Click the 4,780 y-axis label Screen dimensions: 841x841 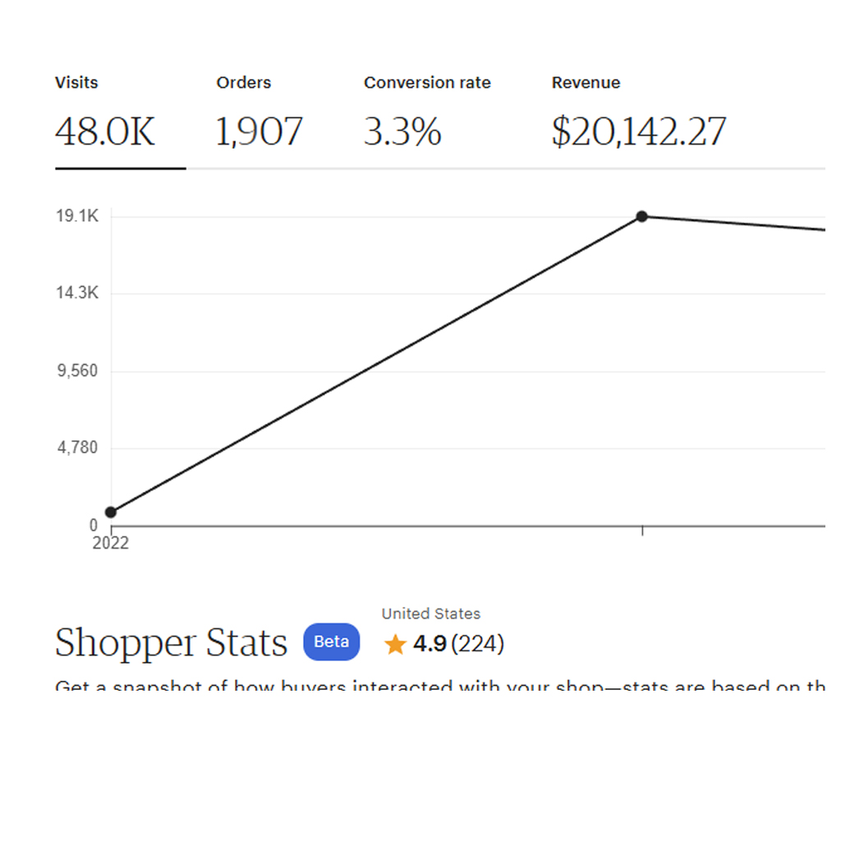point(77,448)
